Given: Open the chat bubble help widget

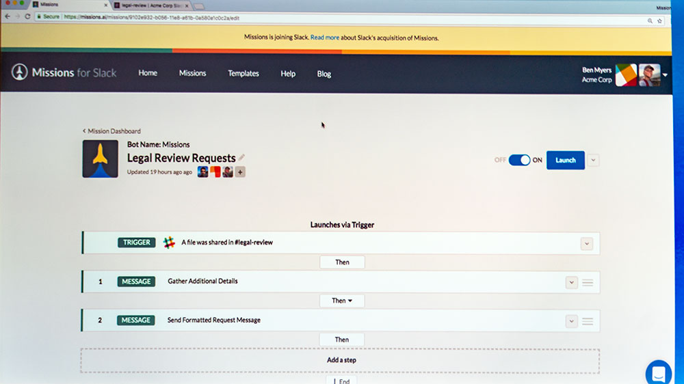Looking at the screenshot, I should coord(659,373).
